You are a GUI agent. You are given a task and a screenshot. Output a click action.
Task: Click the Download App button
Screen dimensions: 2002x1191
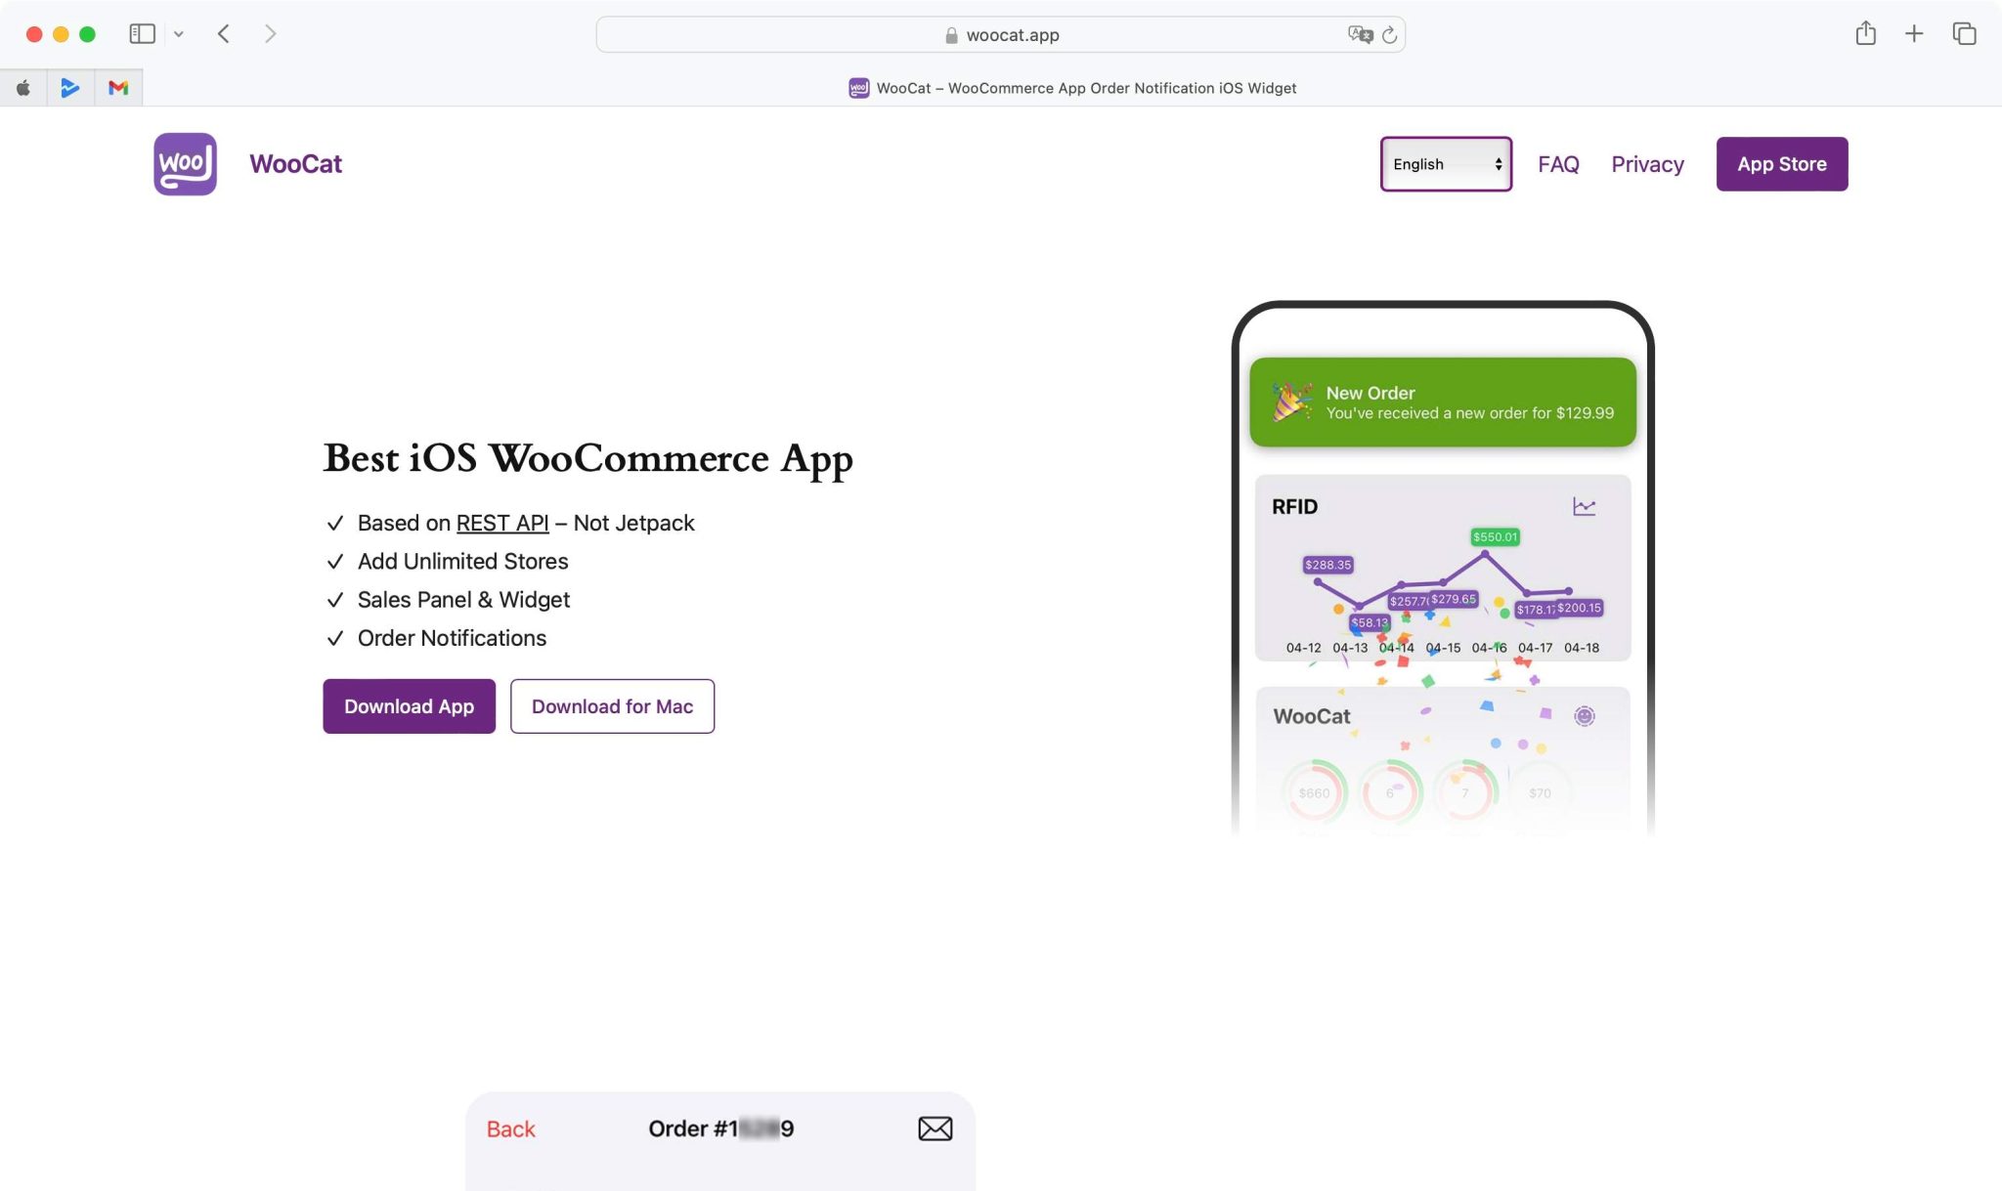pyautogui.click(x=409, y=705)
